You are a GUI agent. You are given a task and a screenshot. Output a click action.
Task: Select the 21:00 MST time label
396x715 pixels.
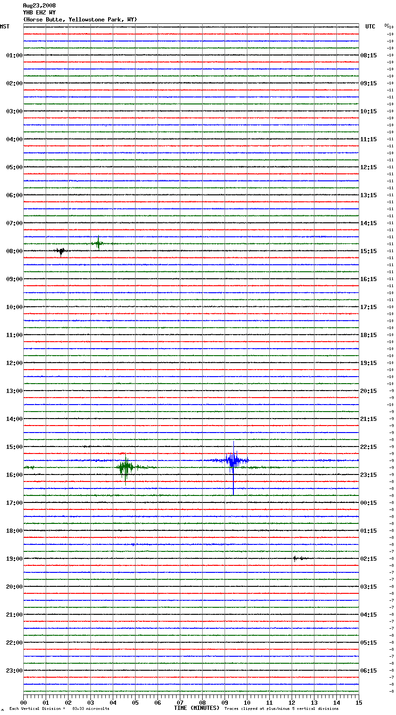coord(14,615)
